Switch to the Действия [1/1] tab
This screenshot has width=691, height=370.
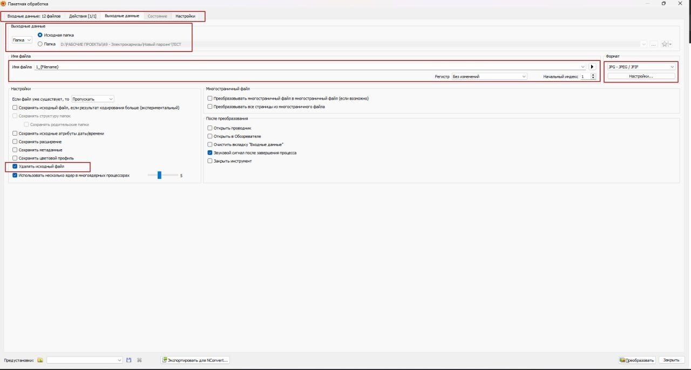[x=83, y=16]
